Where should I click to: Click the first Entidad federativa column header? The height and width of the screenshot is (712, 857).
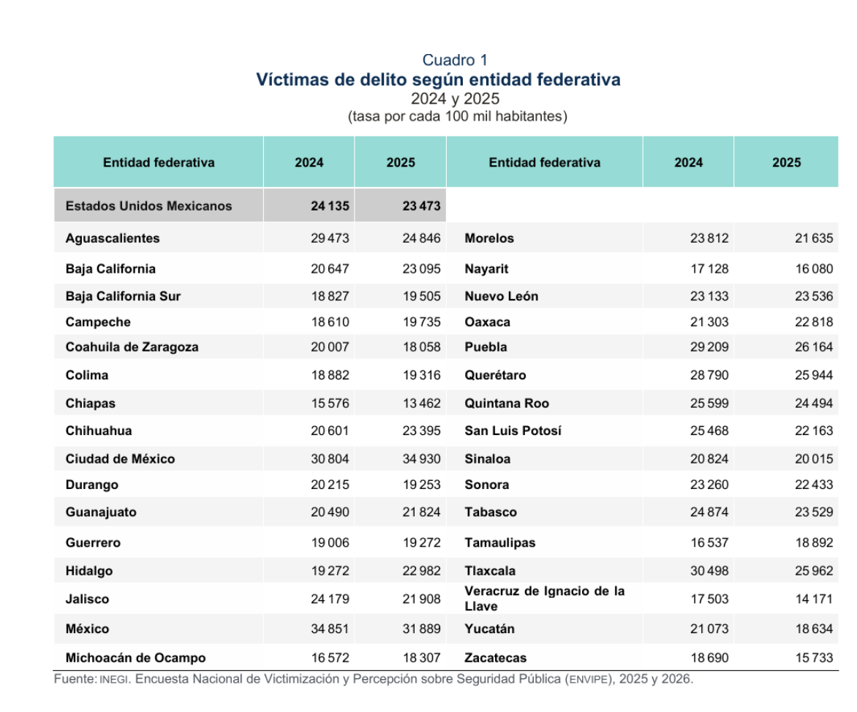[159, 162]
